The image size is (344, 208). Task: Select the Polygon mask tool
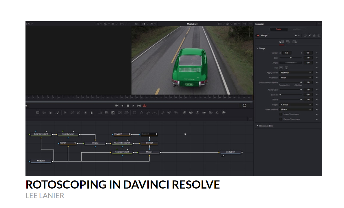[x=148, y=113]
